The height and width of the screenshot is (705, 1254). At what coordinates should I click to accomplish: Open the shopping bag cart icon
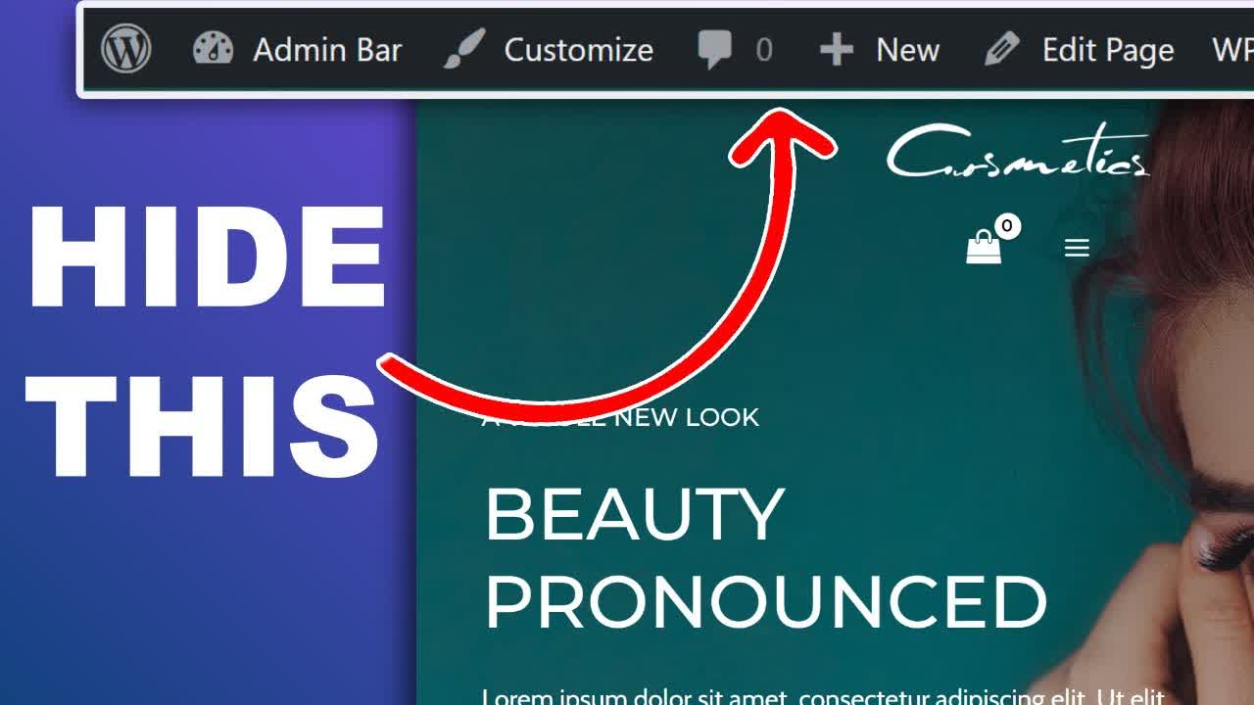pyautogui.click(x=984, y=247)
